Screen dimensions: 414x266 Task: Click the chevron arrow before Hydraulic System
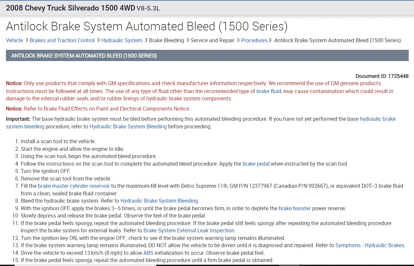[98, 41]
